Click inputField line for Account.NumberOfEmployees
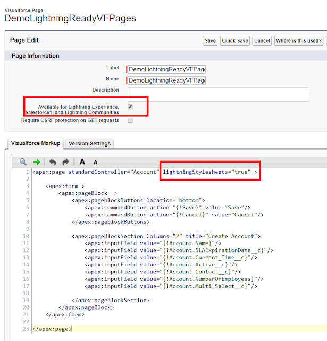The image size is (327, 341). click(x=174, y=279)
